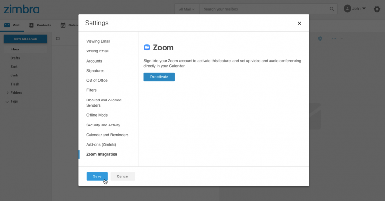This screenshot has height=201, width=385.
Task: Save the settings changes
Action: point(97,176)
